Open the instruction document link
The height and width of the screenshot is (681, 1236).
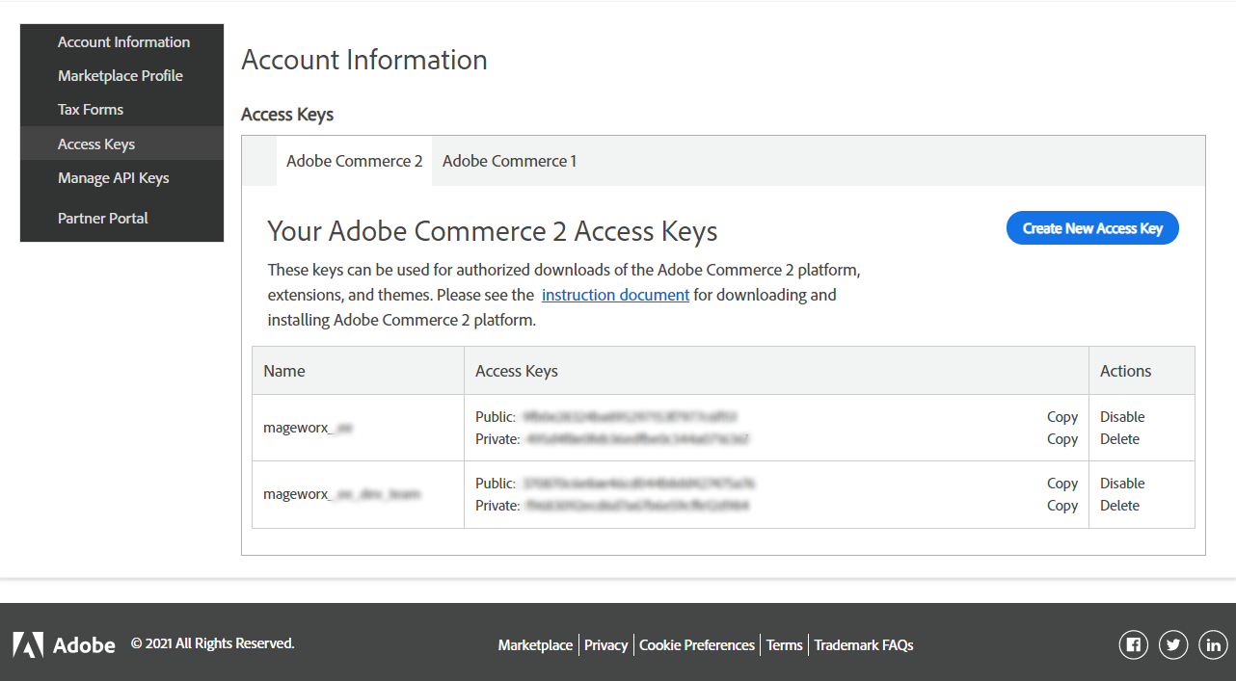tap(615, 294)
